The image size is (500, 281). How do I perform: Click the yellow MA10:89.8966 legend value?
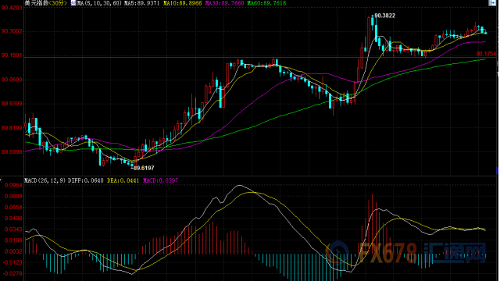click(x=182, y=3)
